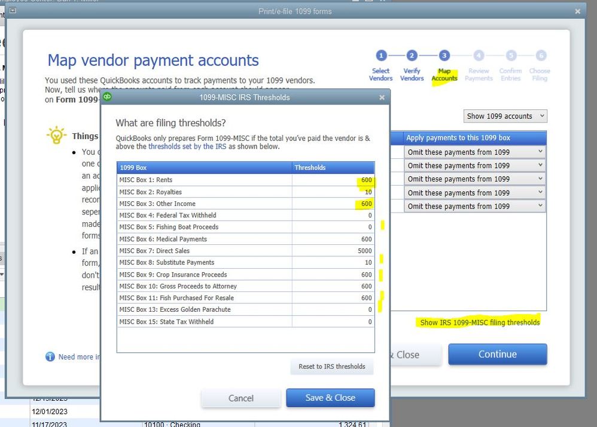Open second Omit these payments from 1099 dropdown
Screen dimensions: 597x427
tap(475, 165)
